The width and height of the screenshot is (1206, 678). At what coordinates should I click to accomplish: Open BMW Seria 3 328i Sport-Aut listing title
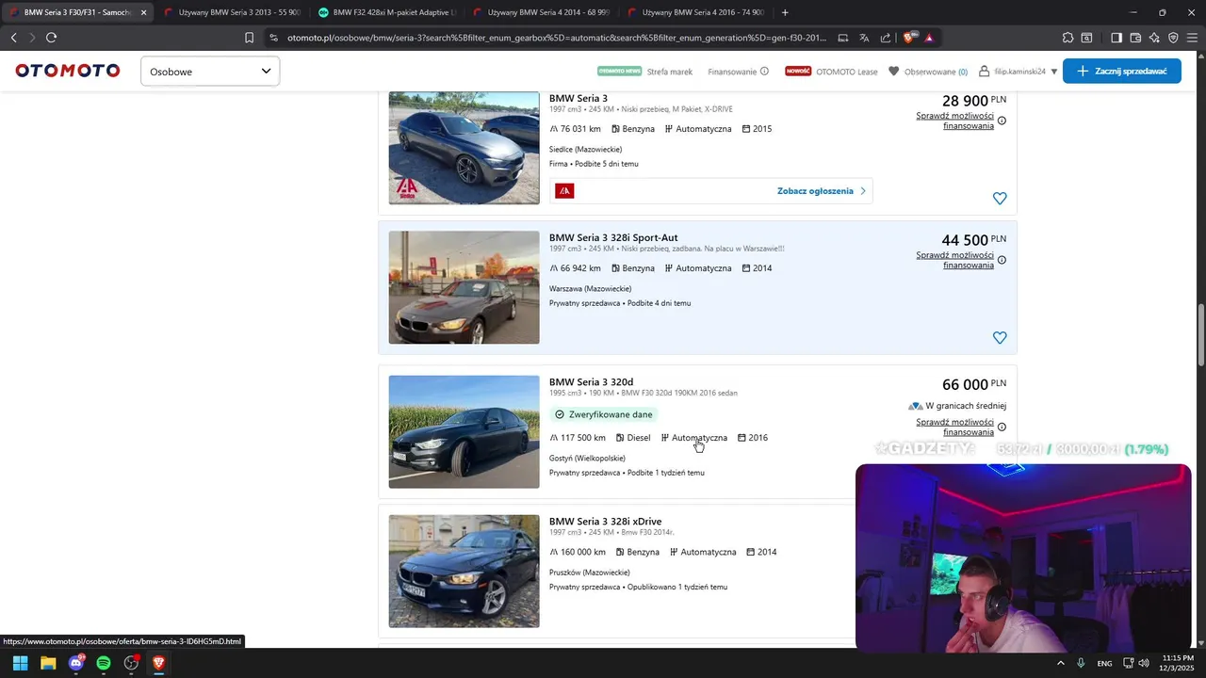(x=613, y=237)
